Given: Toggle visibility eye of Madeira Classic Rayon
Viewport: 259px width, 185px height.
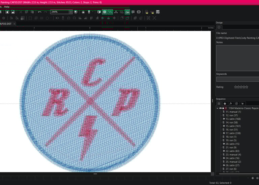Looking at the screenshot, I should click(220, 108).
